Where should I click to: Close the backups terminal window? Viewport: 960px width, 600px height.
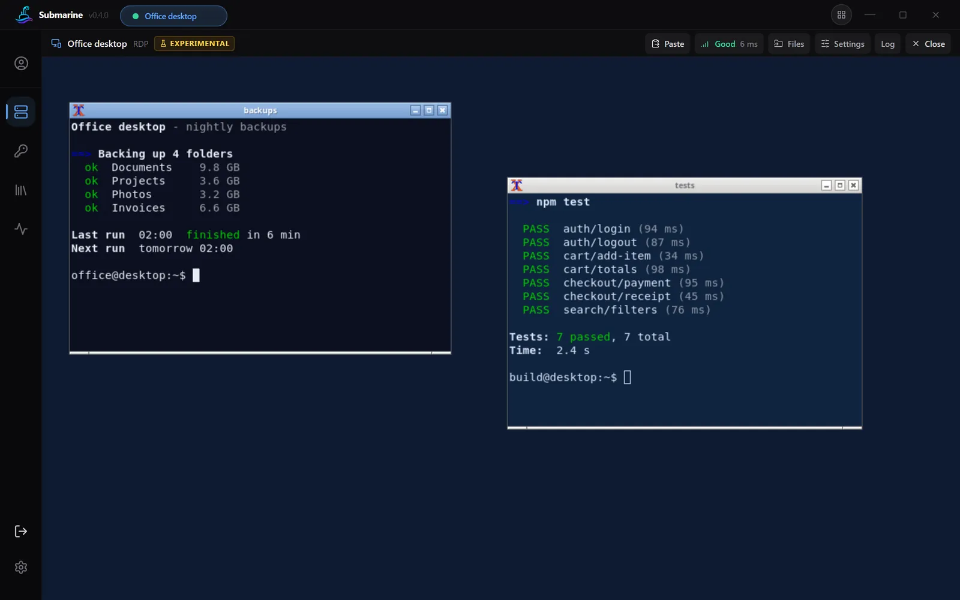[443, 110]
